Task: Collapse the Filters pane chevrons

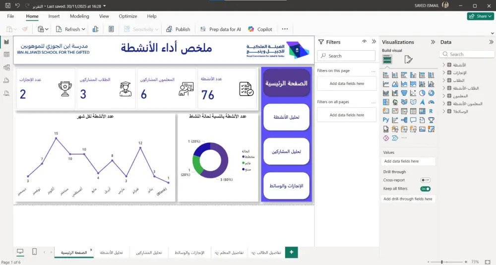Action: tap(374, 42)
